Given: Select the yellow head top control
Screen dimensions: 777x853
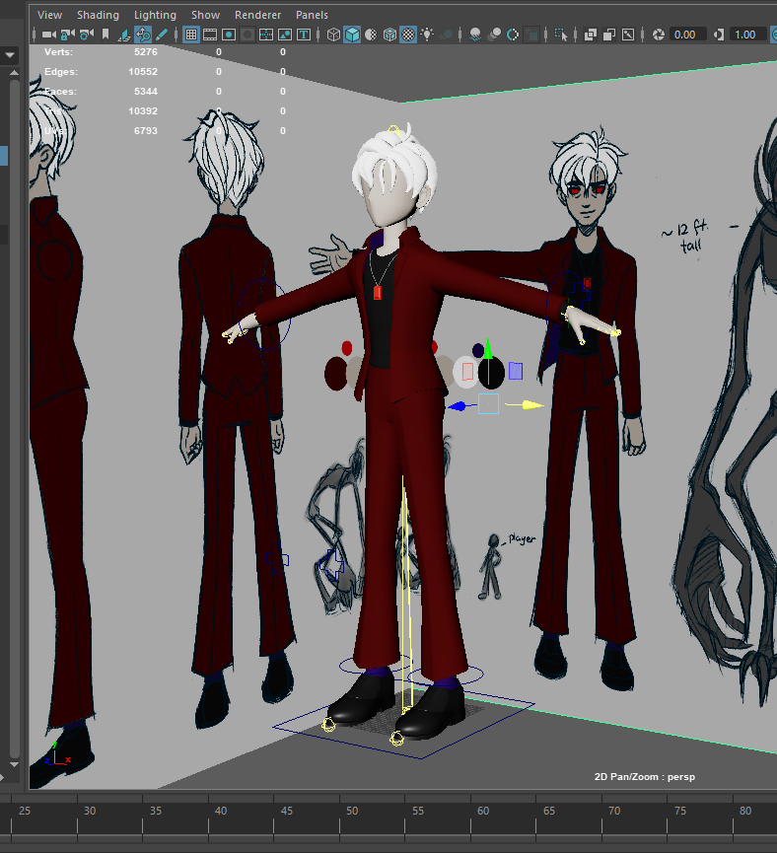Looking at the screenshot, I should tap(393, 130).
